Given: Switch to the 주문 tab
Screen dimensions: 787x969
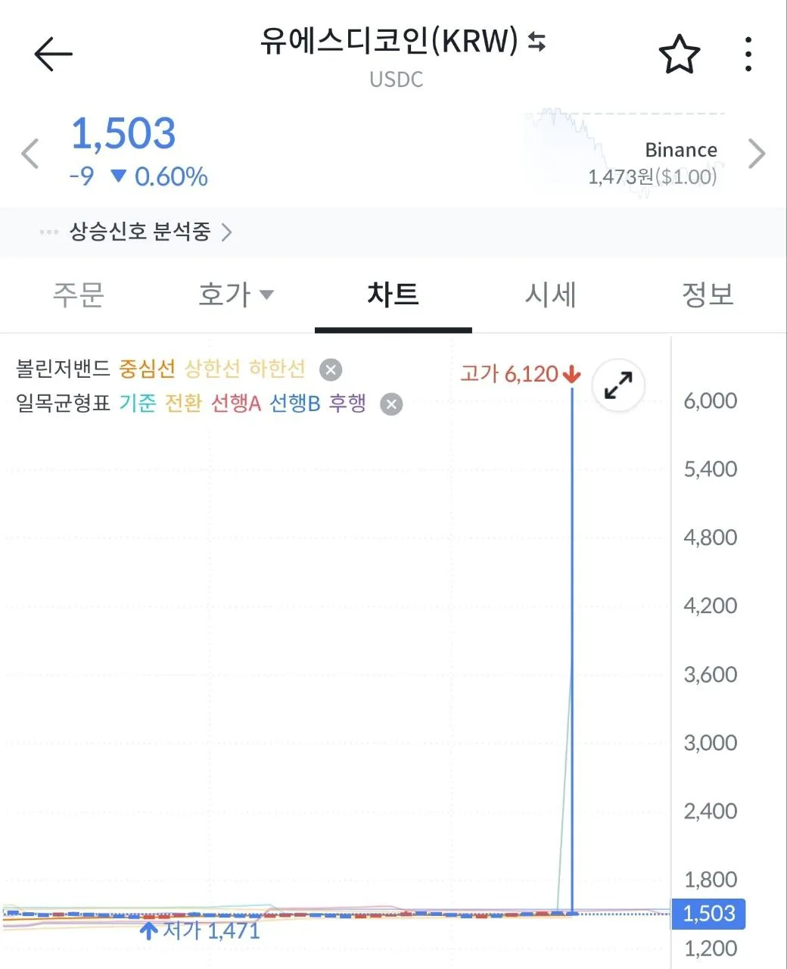Looking at the screenshot, I should pyautogui.click(x=79, y=295).
